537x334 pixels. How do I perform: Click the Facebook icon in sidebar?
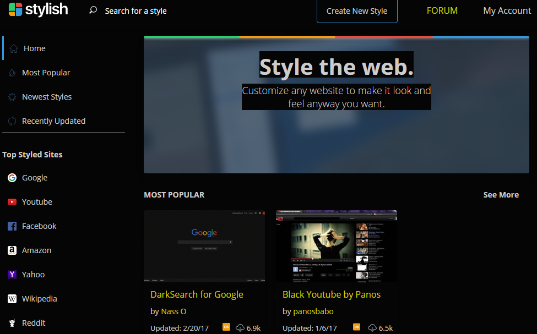click(x=12, y=226)
